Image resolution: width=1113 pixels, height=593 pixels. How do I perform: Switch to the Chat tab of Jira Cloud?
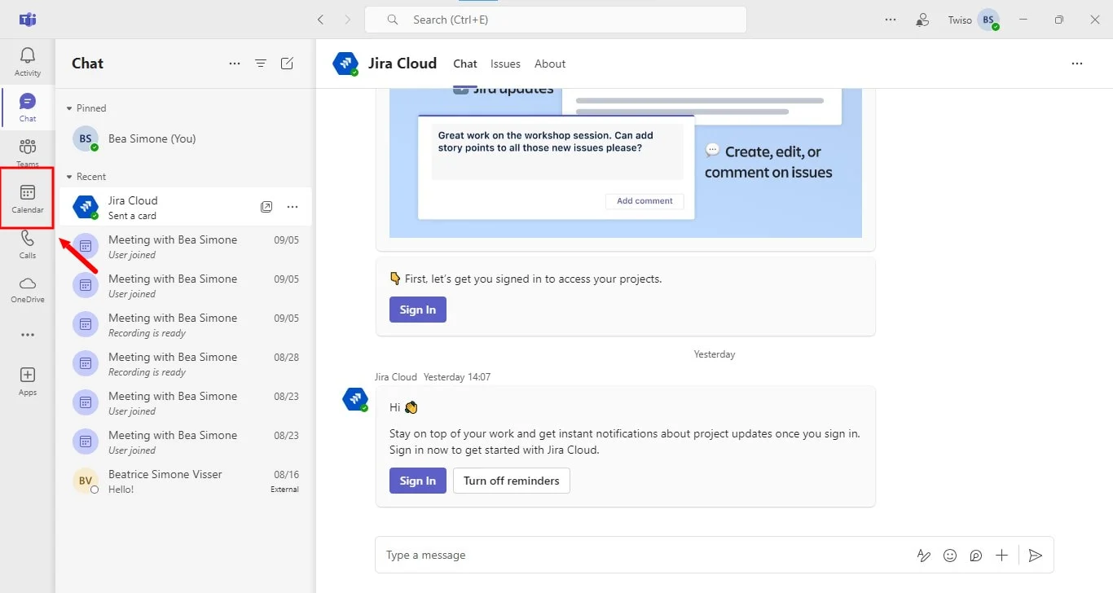(465, 64)
